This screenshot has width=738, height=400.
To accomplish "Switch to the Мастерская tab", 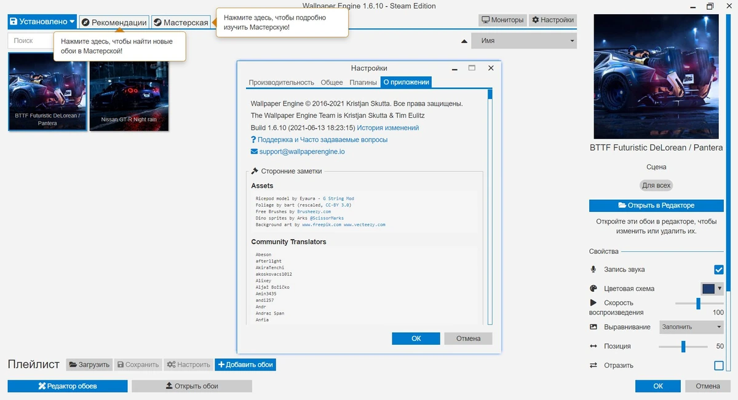I will [181, 22].
